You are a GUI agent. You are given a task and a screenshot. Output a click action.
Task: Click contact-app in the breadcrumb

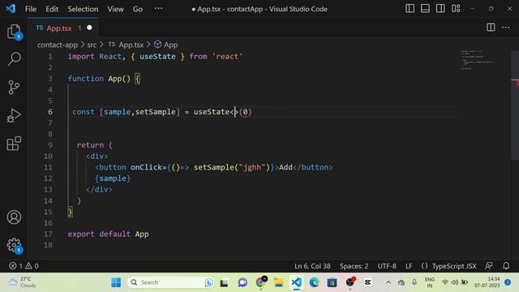click(x=58, y=45)
